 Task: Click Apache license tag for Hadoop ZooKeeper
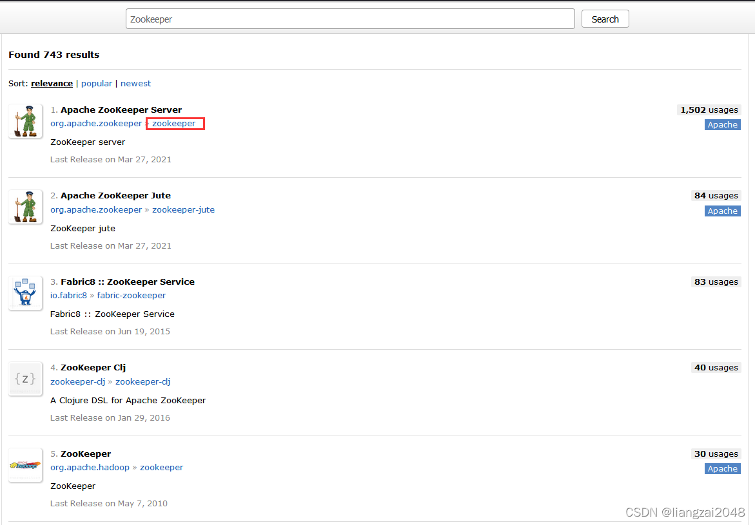(x=722, y=469)
